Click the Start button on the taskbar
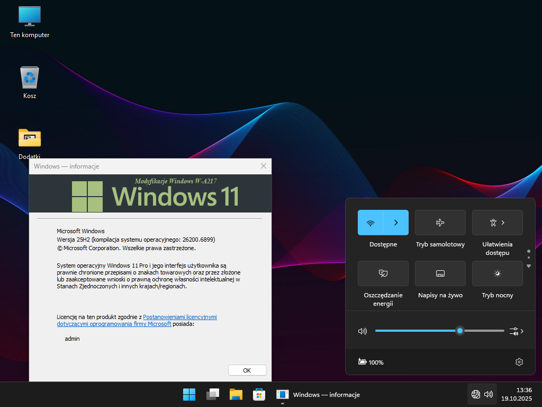The height and width of the screenshot is (407, 542). click(x=189, y=395)
